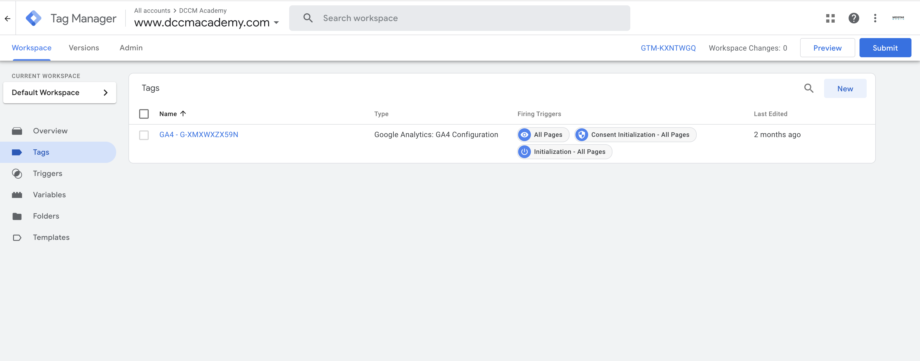Click the MedStar account avatar

point(898,18)
